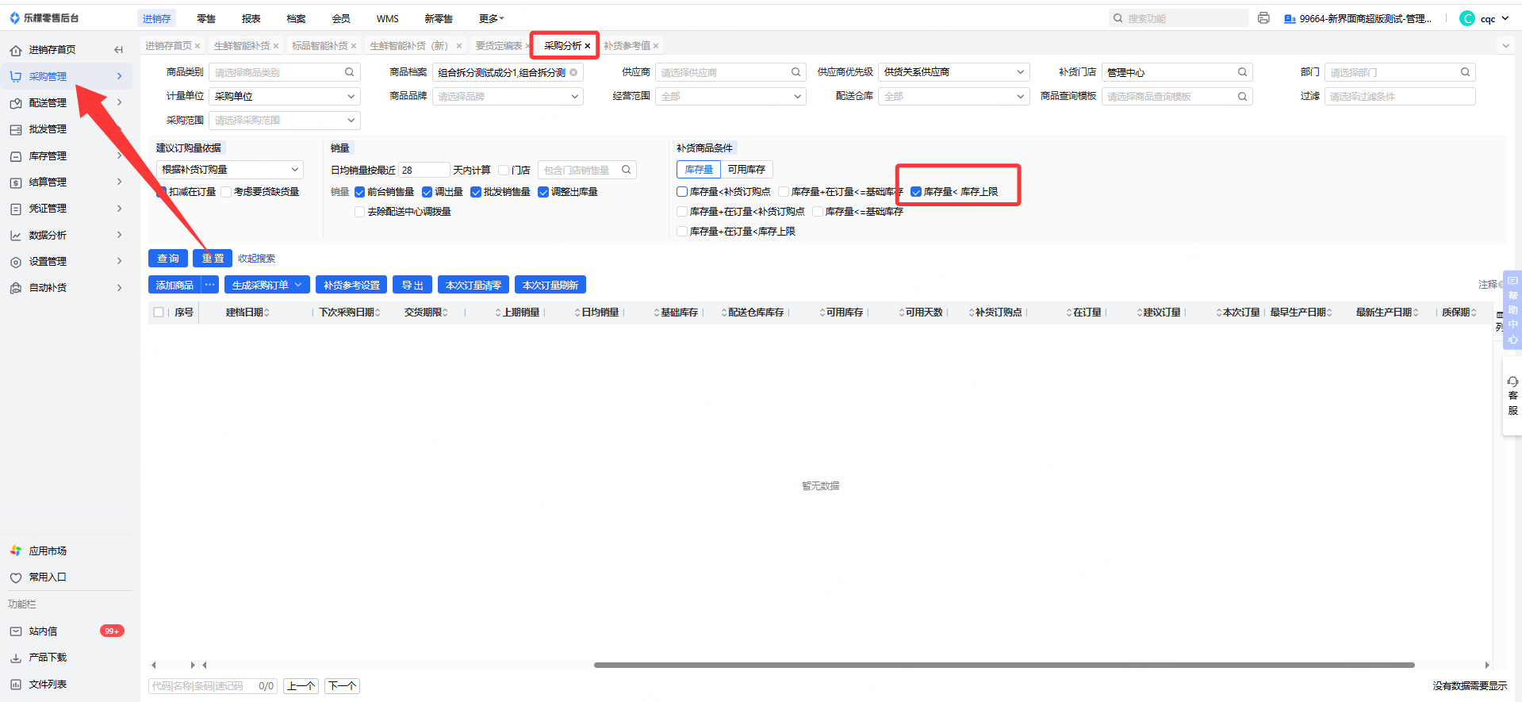Screen dimensions: 1522x702
Task: Open 零售 top menu
Action: point(206,18)
